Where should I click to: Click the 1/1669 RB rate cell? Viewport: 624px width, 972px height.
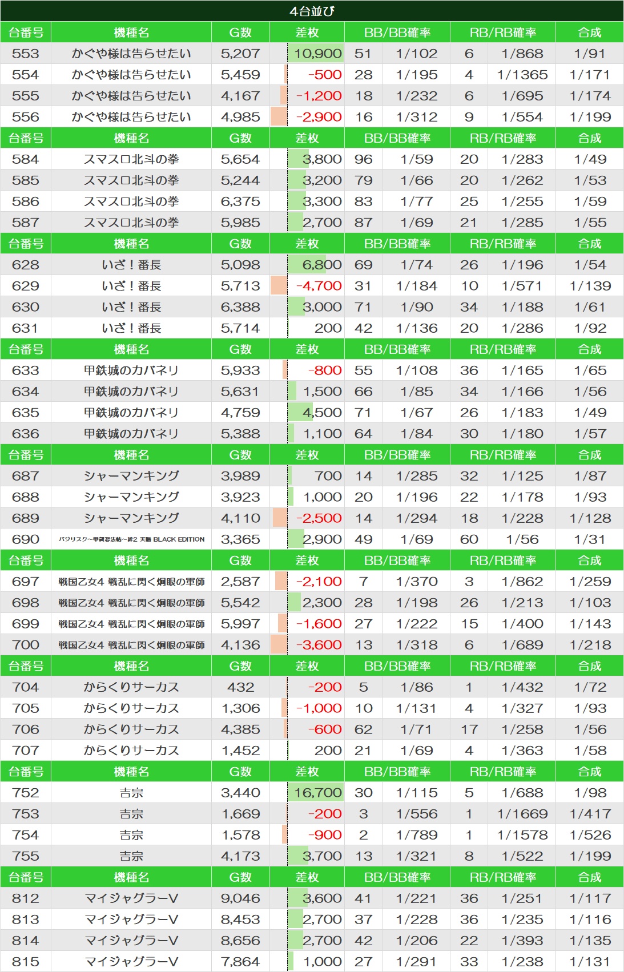[x=522, y=814]
